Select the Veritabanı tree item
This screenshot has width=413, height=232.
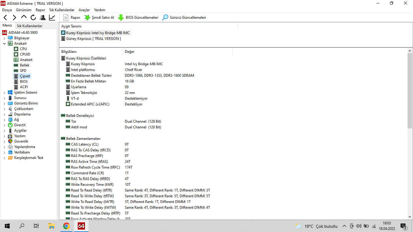(x=22, y=152)
